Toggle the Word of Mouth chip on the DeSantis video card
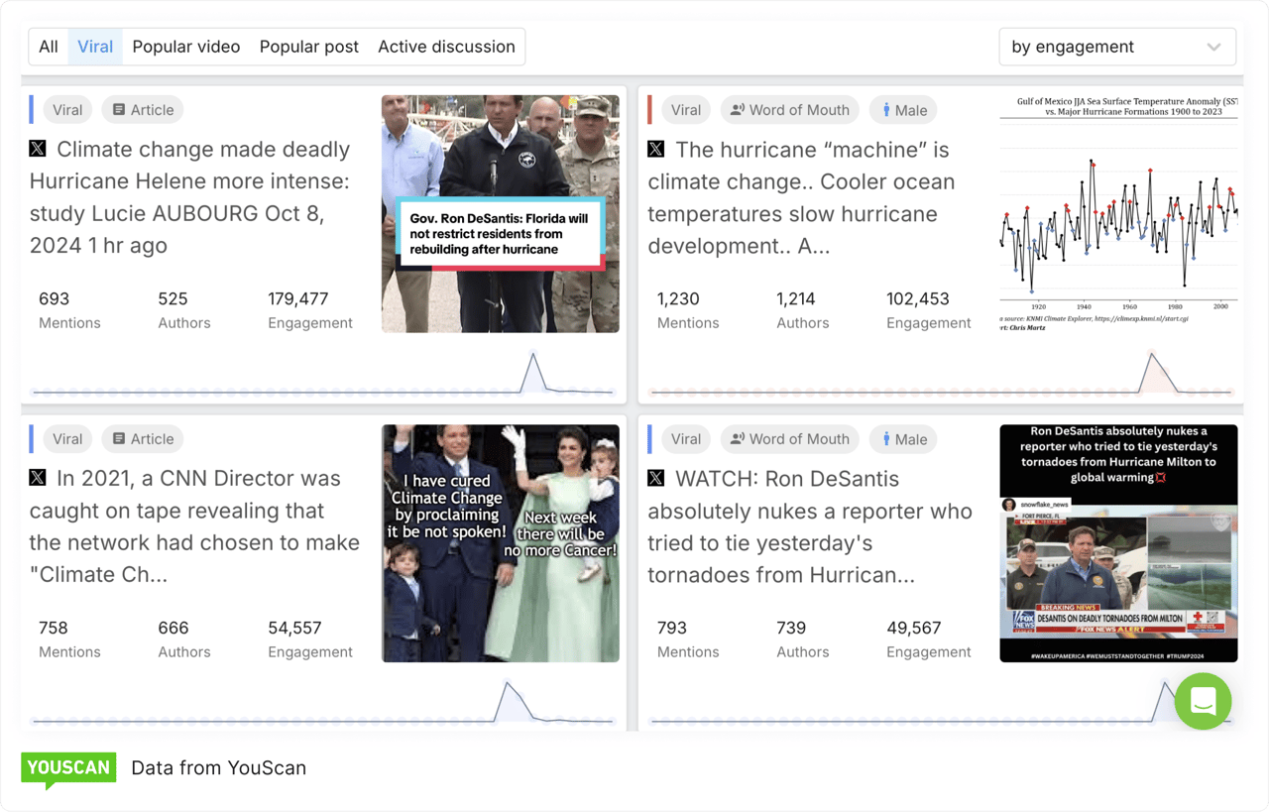This screenshot has width=1269, height=812. [789, 438]
